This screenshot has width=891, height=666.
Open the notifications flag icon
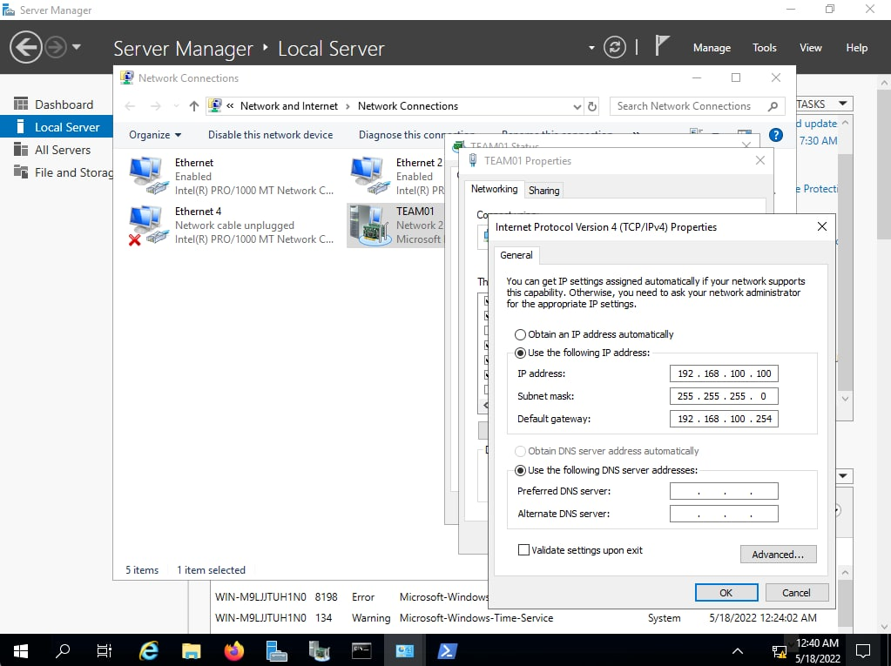662,46
